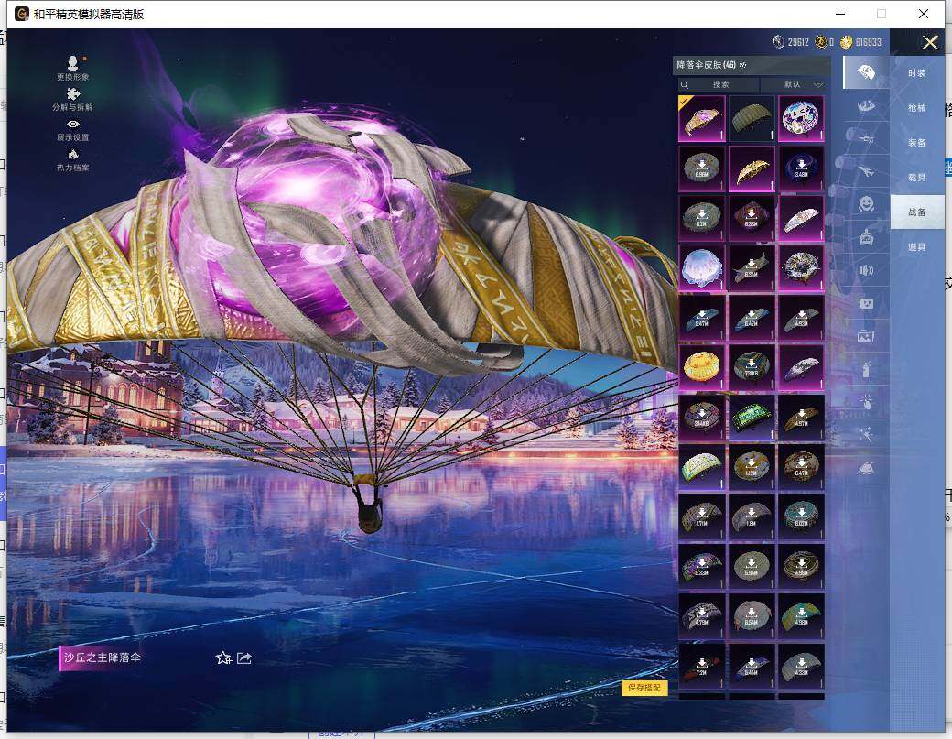Select the default olive green parachute
This screenshot has width=952, height=739.
click(752, 118)
